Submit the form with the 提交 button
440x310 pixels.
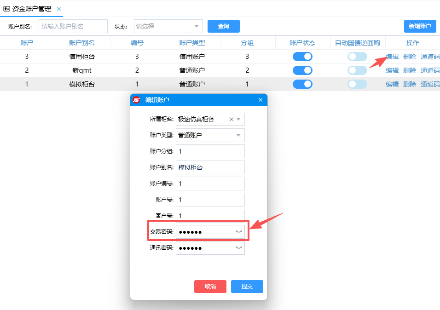(x=247, y=286)
